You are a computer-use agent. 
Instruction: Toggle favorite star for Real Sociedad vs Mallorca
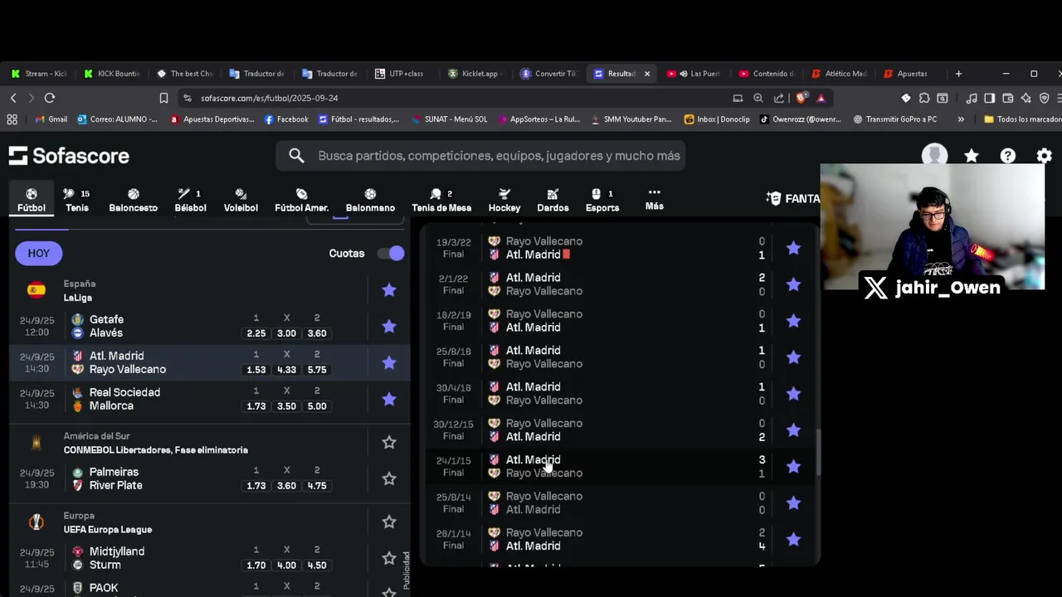[x=389, y=400]
